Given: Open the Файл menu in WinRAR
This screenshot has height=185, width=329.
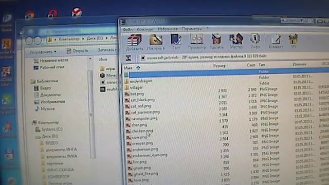Looking at the screenshot, I should coord(128,30).
